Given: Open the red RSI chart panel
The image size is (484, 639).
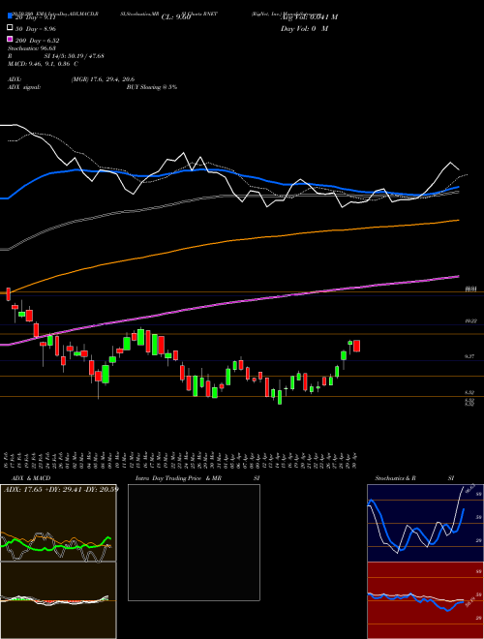Looking at the screenshot, I should 425,600.
